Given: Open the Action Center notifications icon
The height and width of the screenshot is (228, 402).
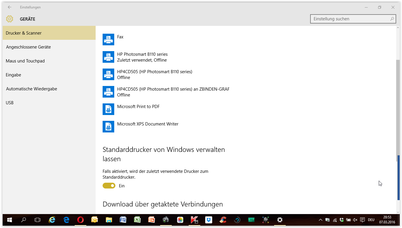Looking at the screenshot, I should point(362,220).
